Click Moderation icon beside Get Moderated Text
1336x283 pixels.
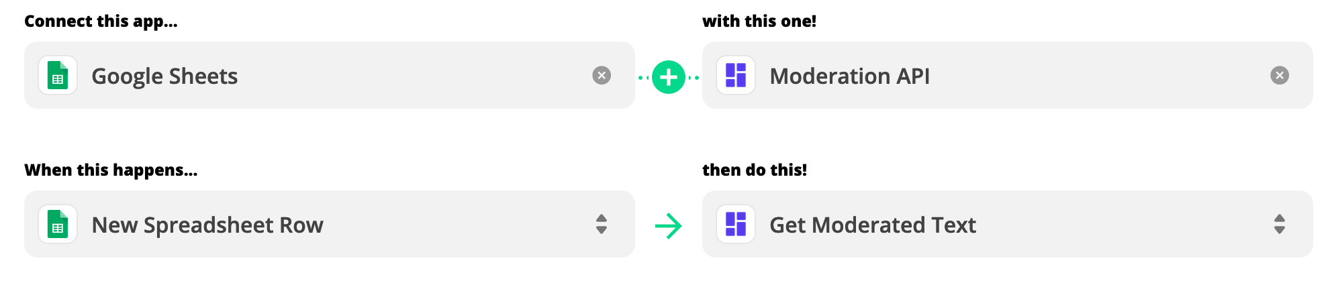[x=736, y=224]
